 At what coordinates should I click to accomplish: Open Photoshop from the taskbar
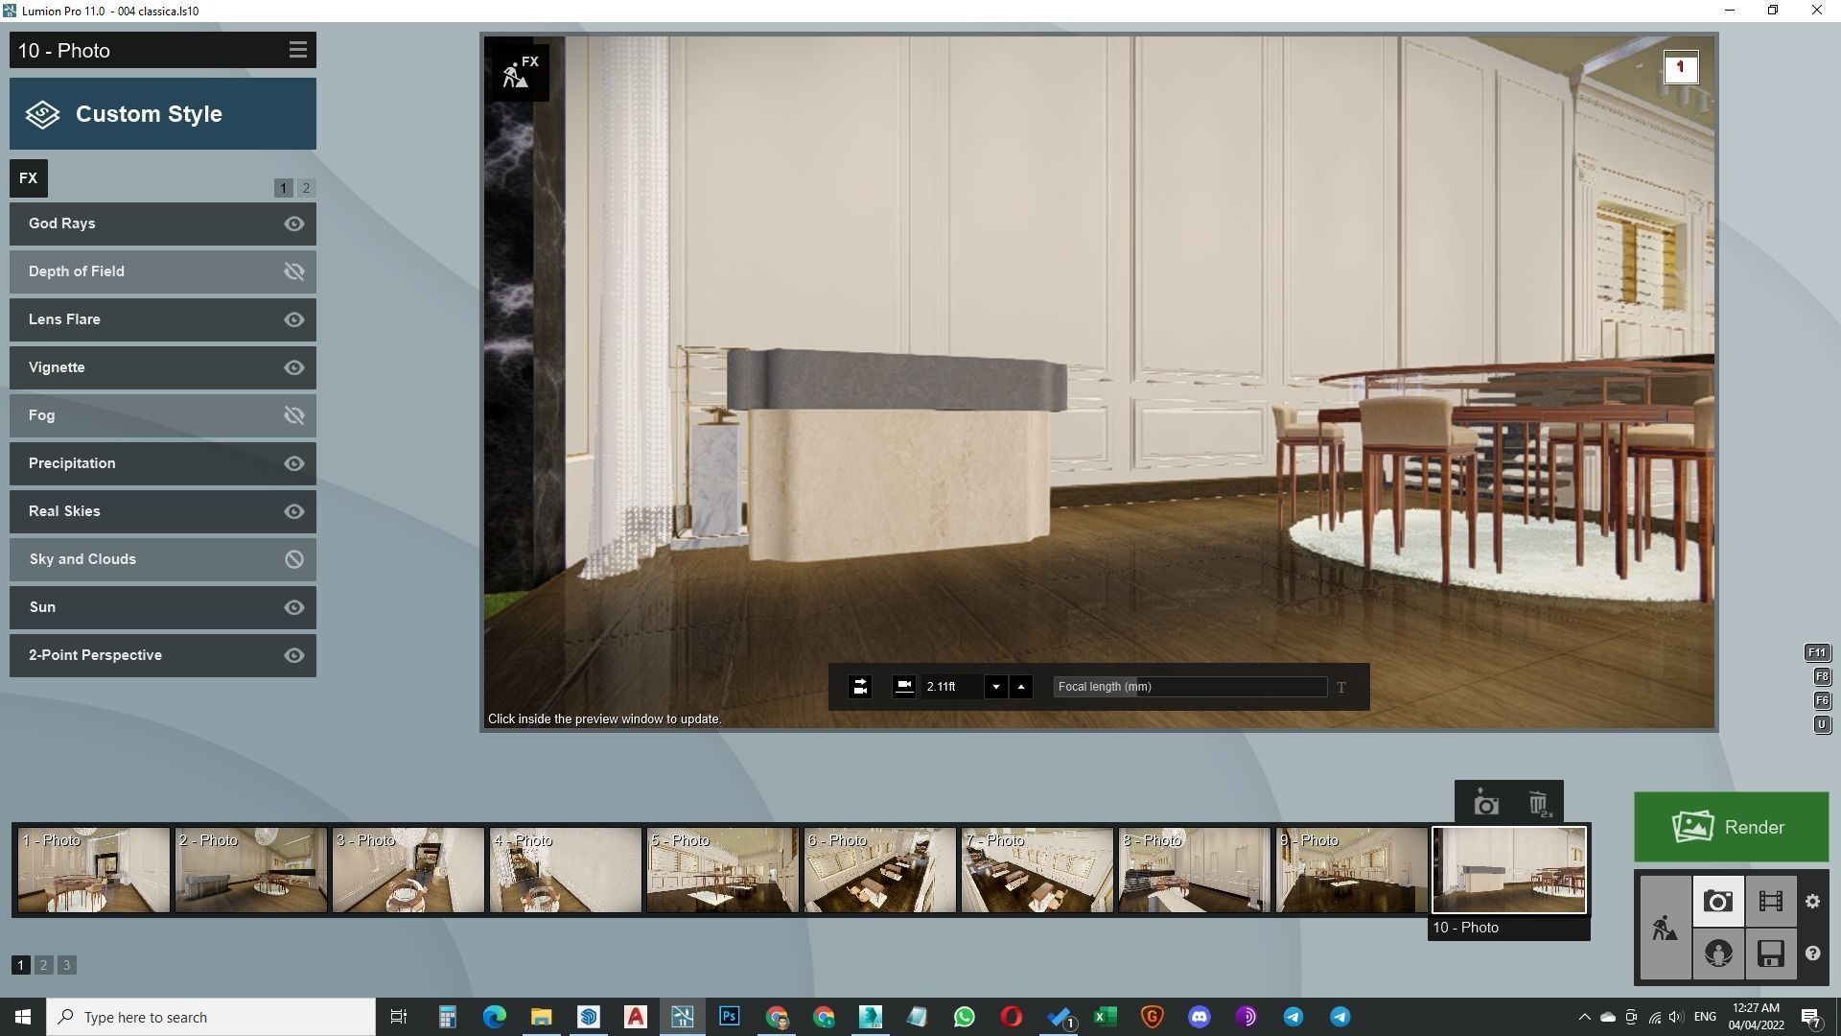click(729, 1017)
